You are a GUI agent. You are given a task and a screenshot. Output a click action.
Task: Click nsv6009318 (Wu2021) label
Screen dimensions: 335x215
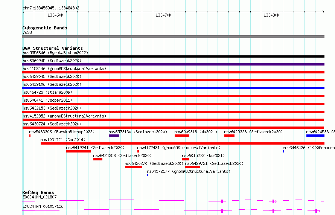click(x=196, y=132)
